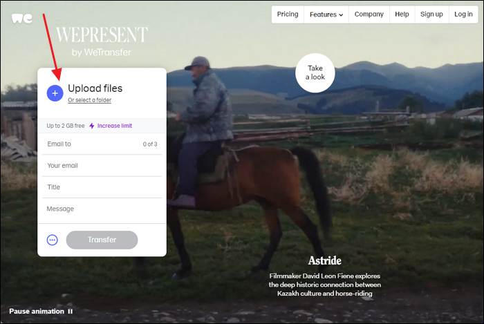This screenshot has width=484, height=324.
Task: Toggle Pause animation control
Action: [41, 312]
